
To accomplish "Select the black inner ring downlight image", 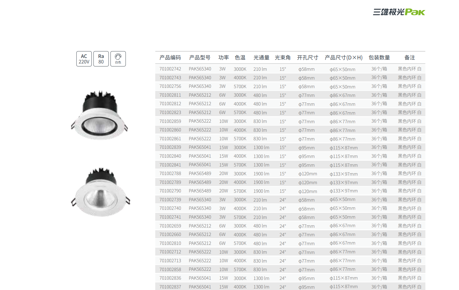I will pyautogui.click(x=99, y=115).
